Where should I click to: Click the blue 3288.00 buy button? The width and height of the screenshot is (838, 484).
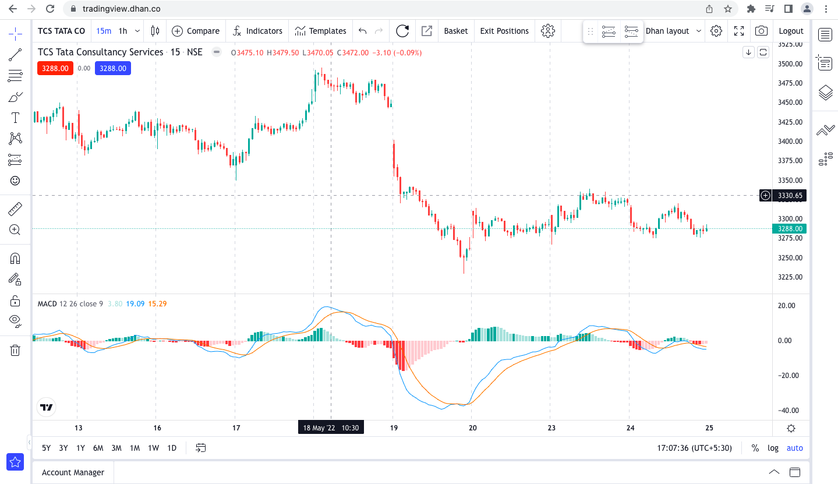click(x=113, y=68)
